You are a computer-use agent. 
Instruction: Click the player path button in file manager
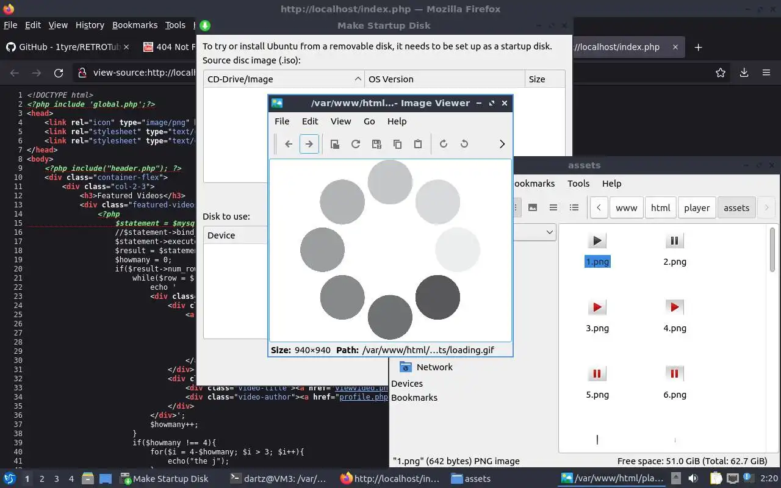[x=697, y=207]
